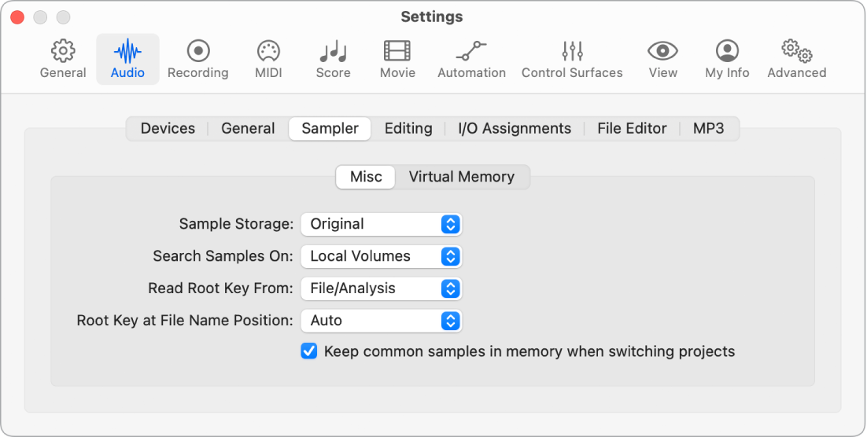Open the View eye icon
Screen dimensions: 867x437
click(x=663, y=51)
